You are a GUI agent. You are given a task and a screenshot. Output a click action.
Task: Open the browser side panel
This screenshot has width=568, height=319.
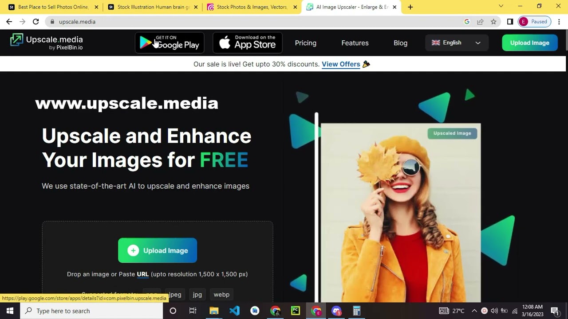pyautogui.click(x=510, y=22)
